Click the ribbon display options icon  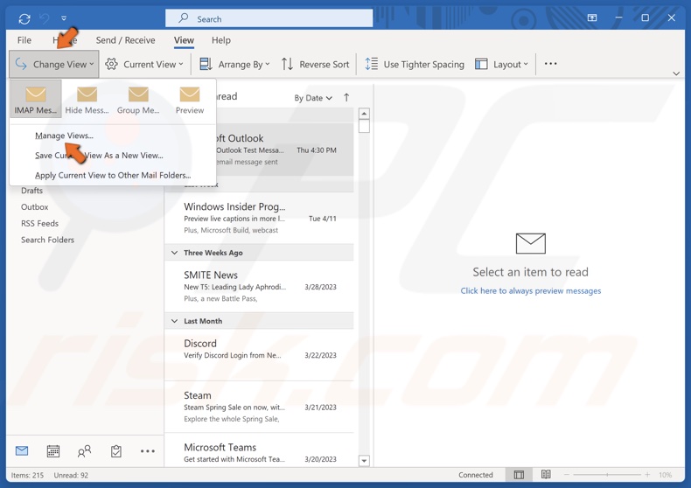pyautogui.click(x=592, y=17)
